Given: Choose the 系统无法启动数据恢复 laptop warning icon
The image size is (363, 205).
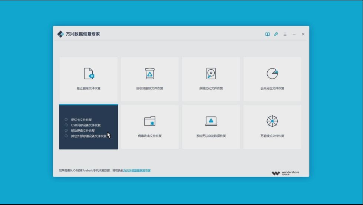Looking at the screenshot, I should click(x=211, y=121).
